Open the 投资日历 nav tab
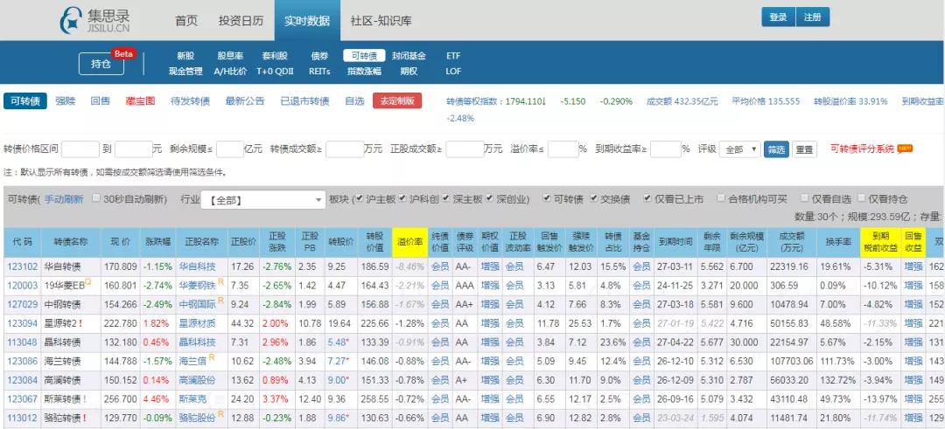The image size is (945, 429). [241, 20]
